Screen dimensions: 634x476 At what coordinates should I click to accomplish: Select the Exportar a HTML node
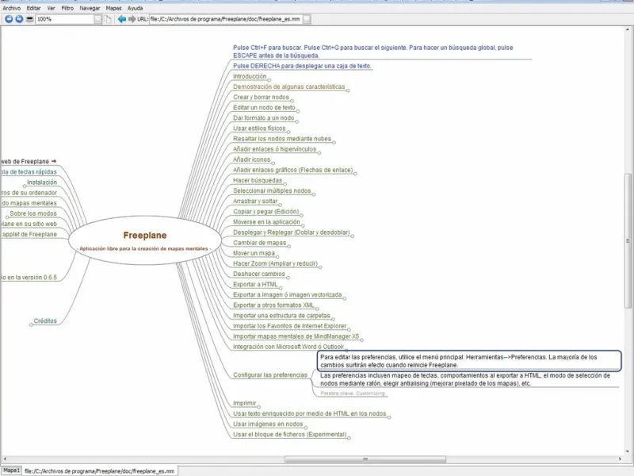[x=255, y=285]
